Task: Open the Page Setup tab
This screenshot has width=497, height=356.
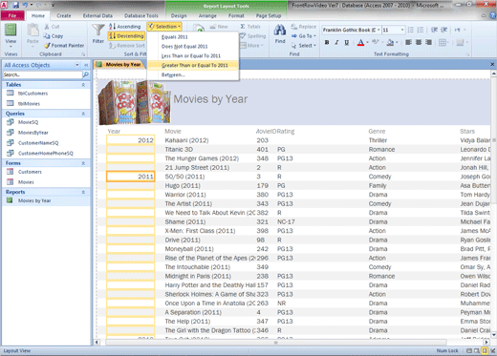Action: (x=269, y=15)
